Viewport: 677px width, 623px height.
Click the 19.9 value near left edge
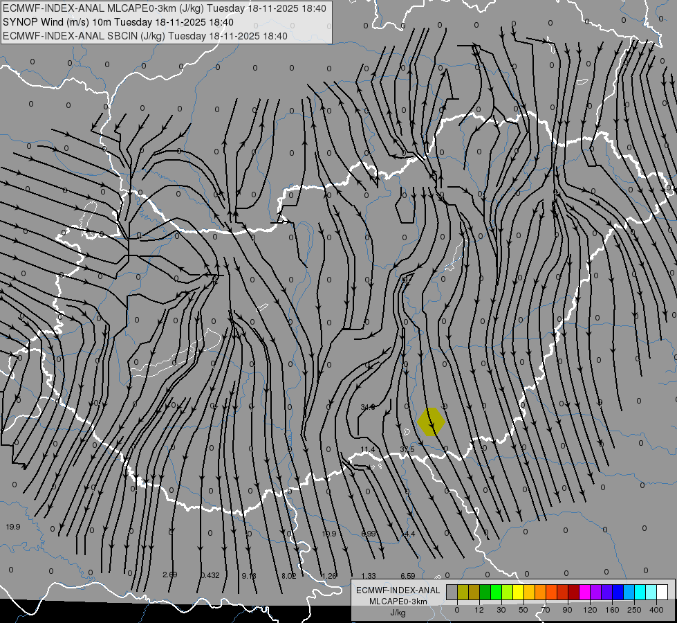point(13,527)
